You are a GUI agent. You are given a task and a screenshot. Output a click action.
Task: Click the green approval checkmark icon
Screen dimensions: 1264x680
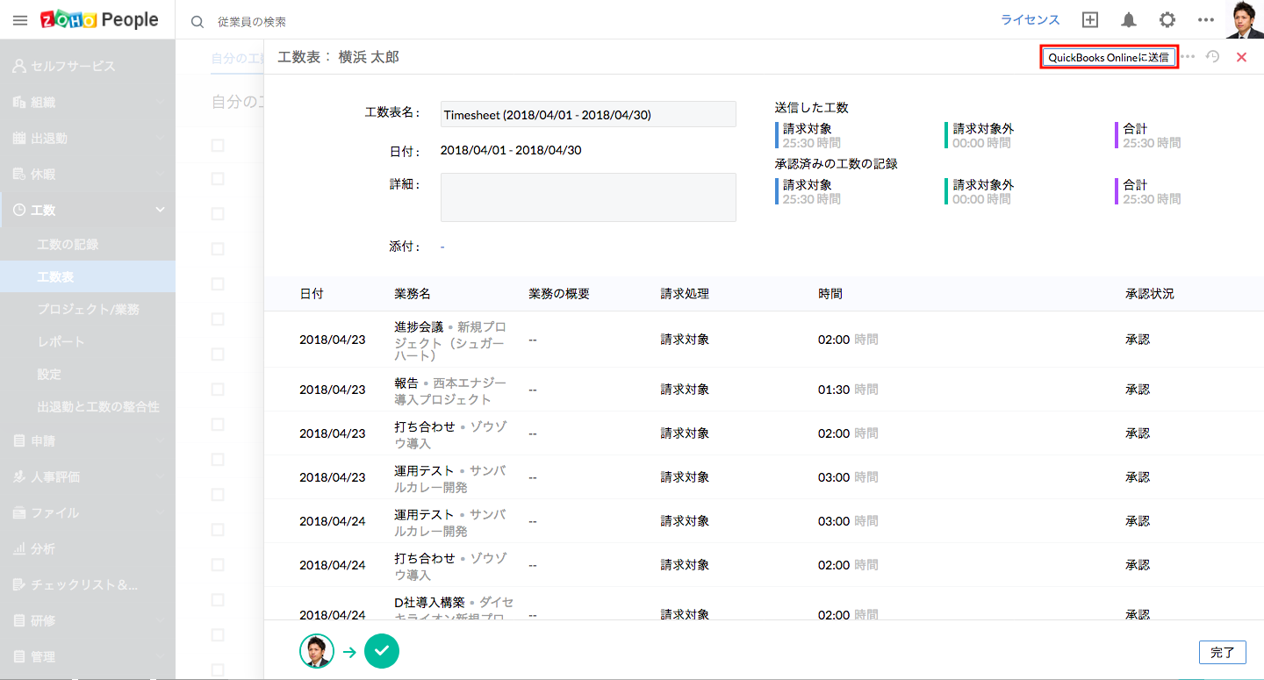click(382, 651)
